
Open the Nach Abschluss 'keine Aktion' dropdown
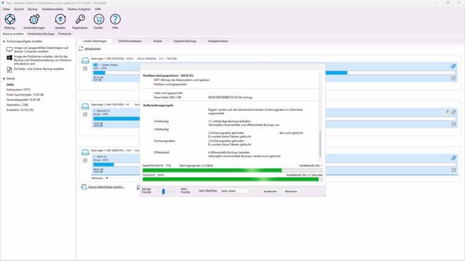pyautogui.click(x=236, y=191)
